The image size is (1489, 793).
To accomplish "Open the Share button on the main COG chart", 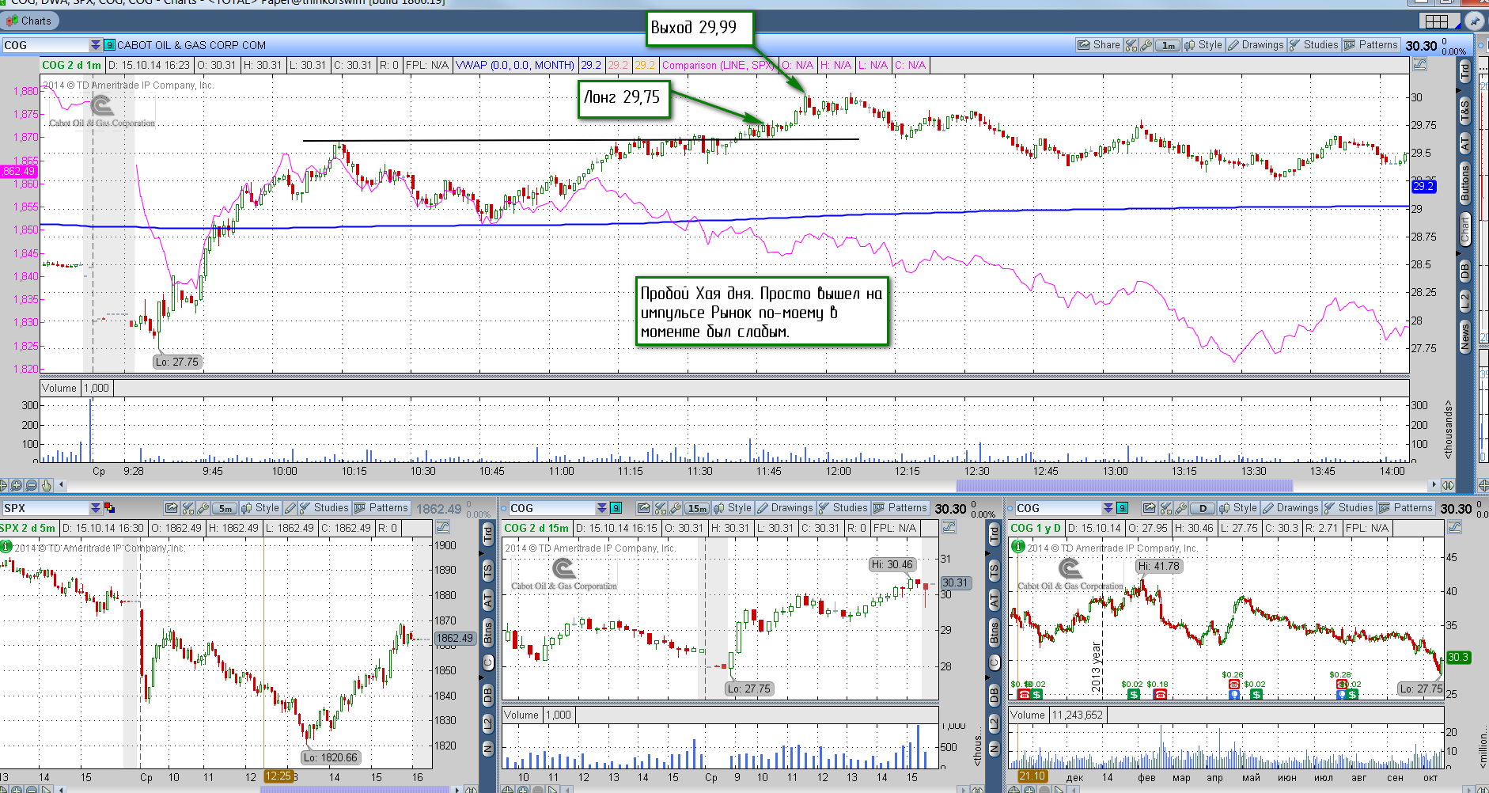I will tap(1098, 45).
